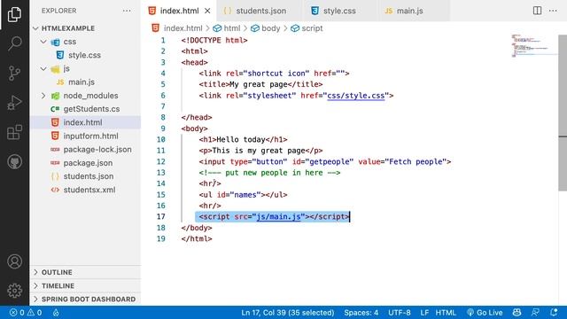Open notifications bell in status bar

[553, 313]
